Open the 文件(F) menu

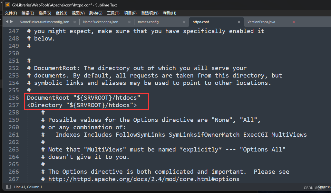click(11, 13)
